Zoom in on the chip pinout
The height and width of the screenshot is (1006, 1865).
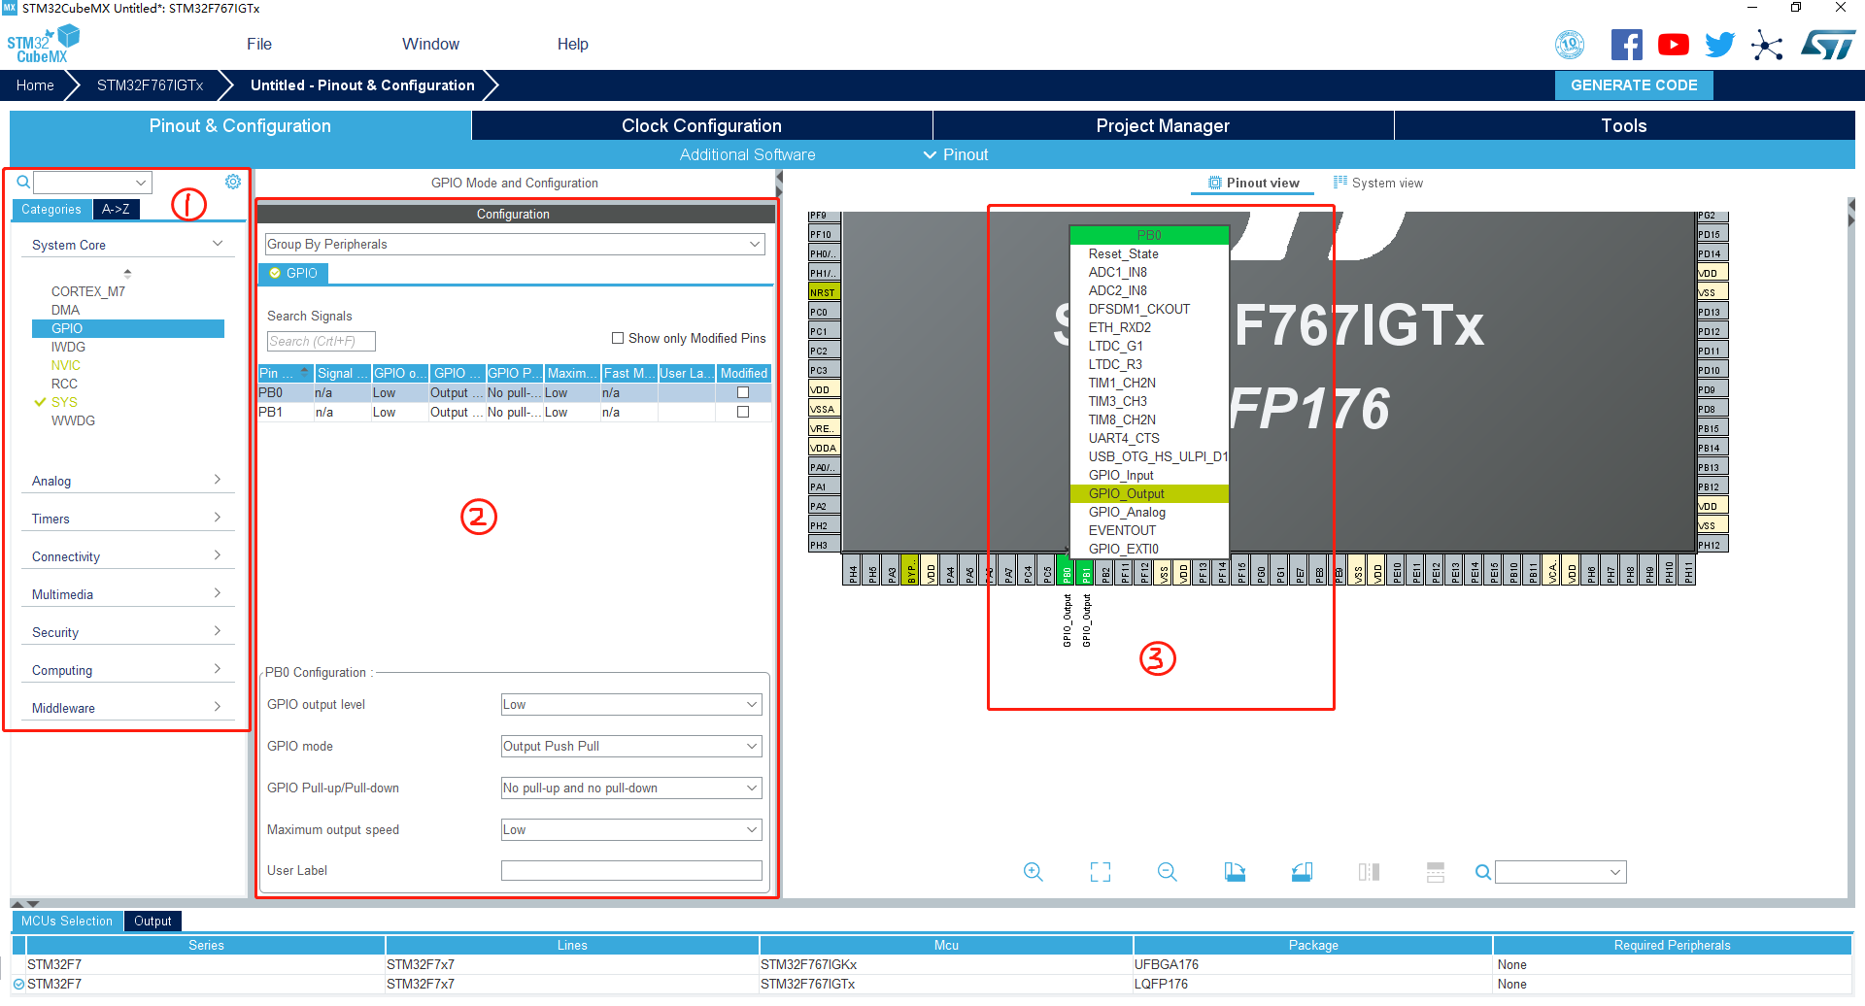click(x=1033, y=872)
